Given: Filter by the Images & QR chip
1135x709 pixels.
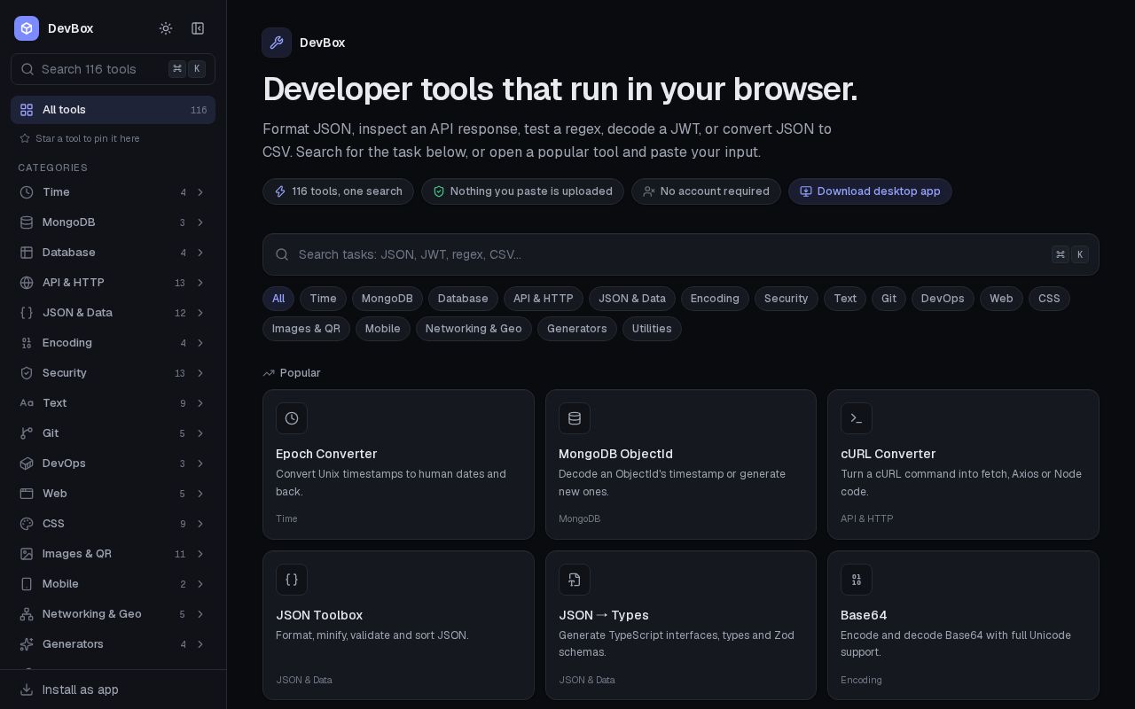Looking at the screenshot, I should pos(306,329).
